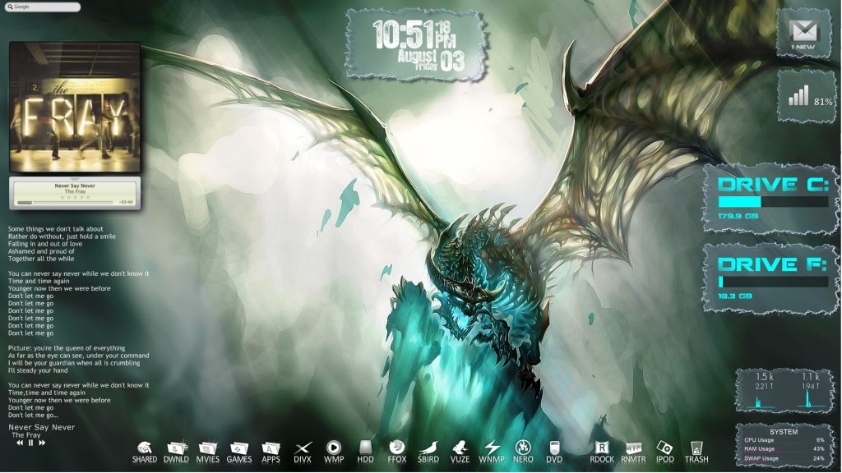Click the 'SYSTEM' widget heading
The height and width of the screenshot is (473, 842).
click(x=784, y=431)
